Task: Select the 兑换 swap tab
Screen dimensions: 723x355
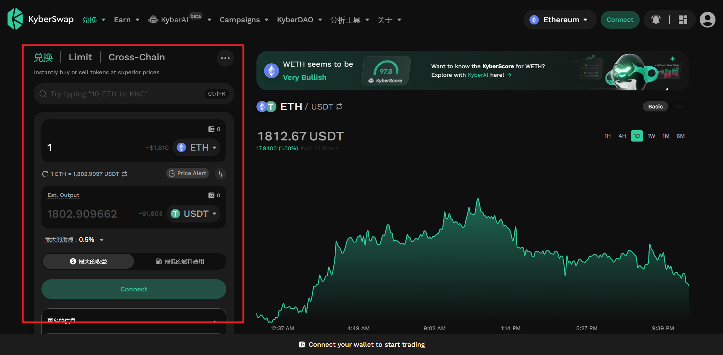Action: [43, 57]
